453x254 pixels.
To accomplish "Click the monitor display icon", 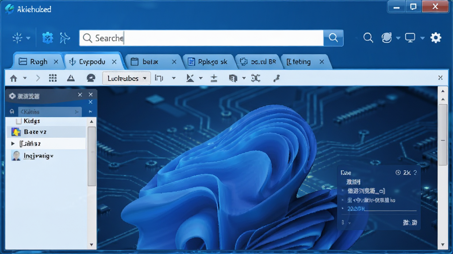I will [x=410, y=38].
